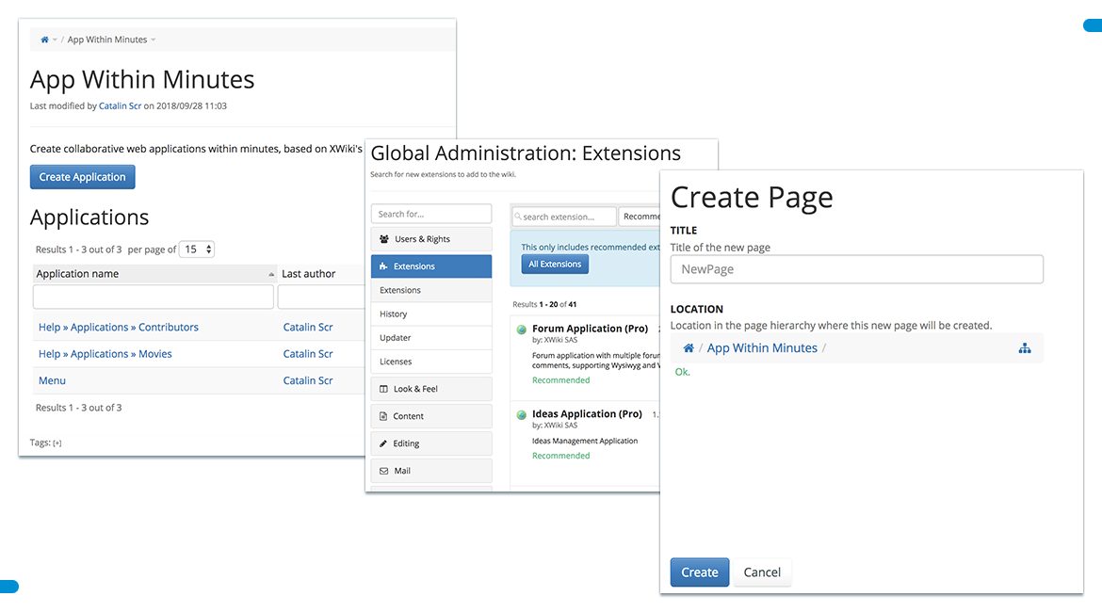Click the Ideas Application (Pro) globe icon
1102x612 pixels.
(x=522, y=415)
